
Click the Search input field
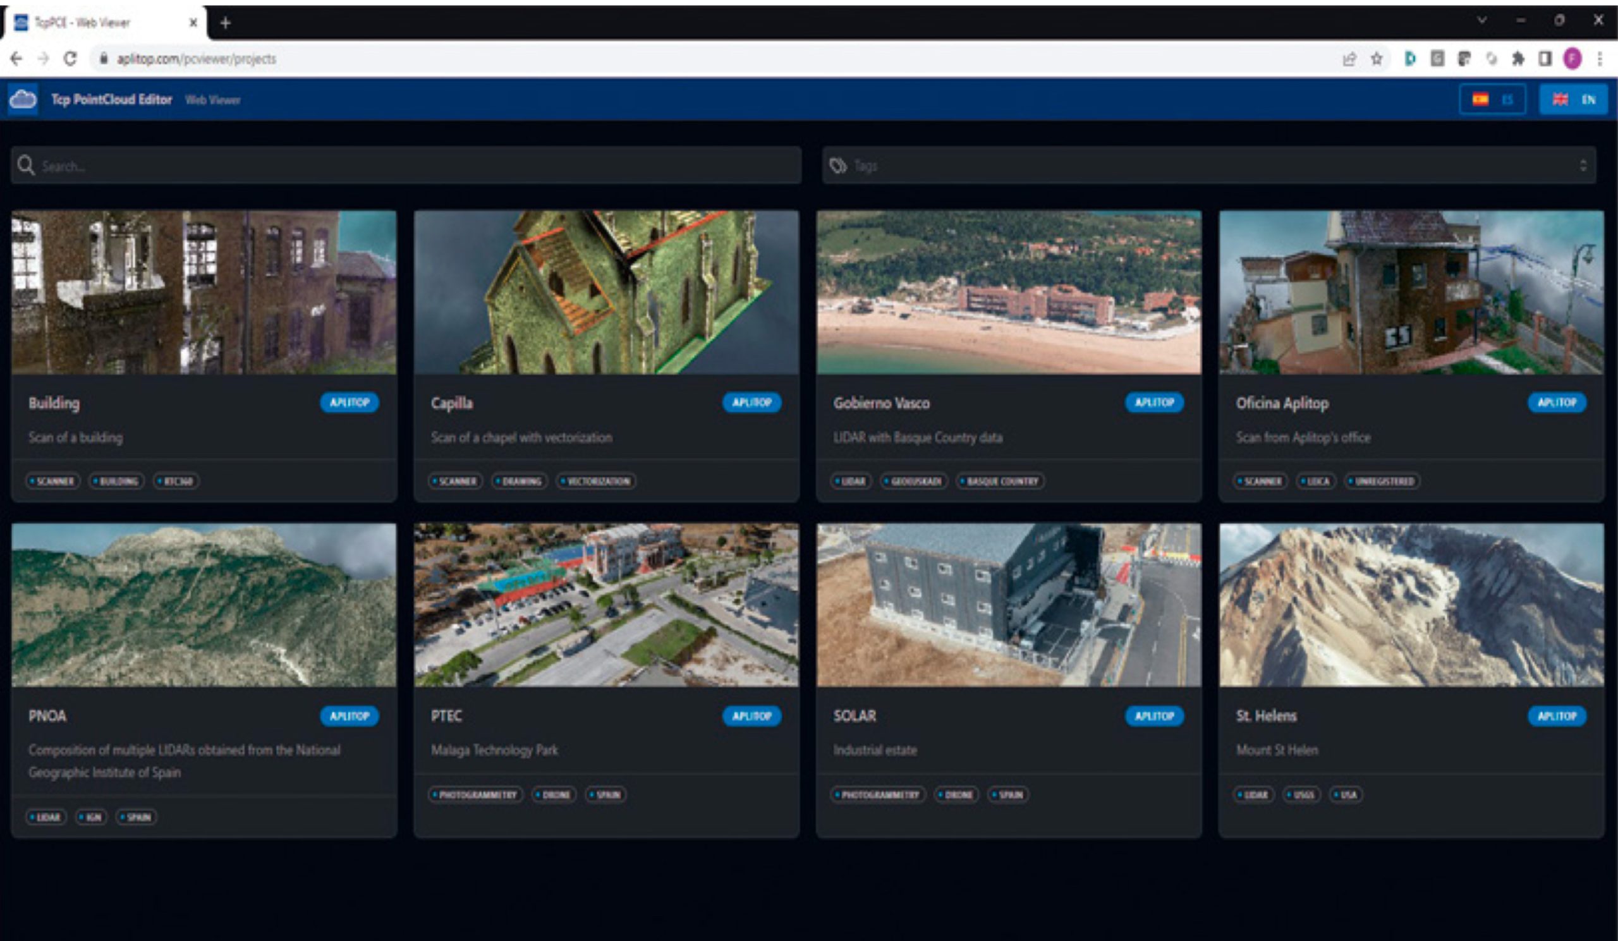(406, 166)
